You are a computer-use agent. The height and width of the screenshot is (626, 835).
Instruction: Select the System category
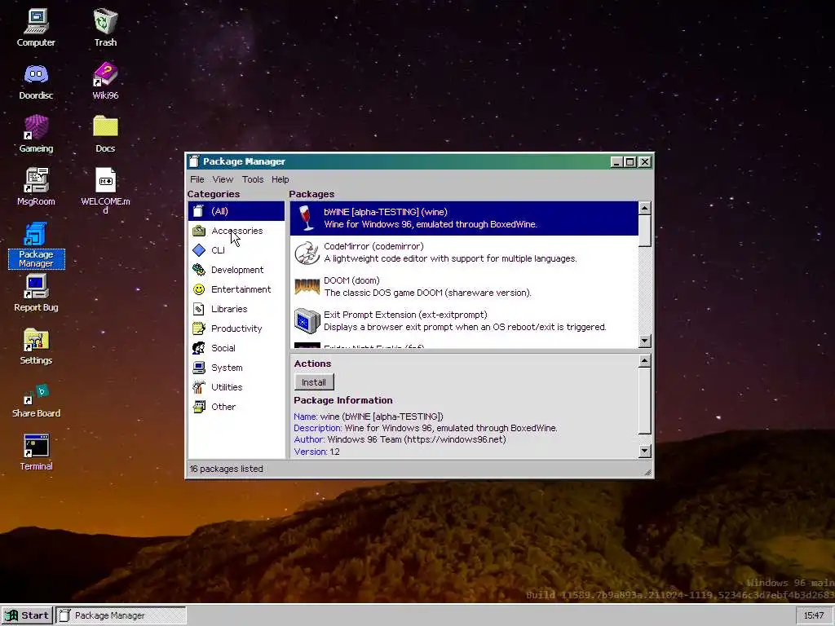pos(236,368)
